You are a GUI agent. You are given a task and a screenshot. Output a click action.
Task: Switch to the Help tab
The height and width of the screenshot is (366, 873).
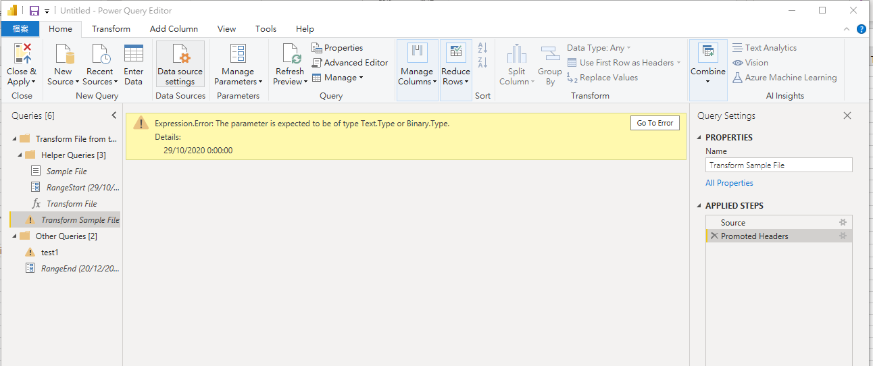tap(305, 29)
